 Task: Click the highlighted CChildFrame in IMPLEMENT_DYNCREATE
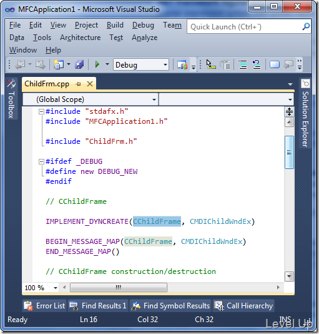coord(157,221)
